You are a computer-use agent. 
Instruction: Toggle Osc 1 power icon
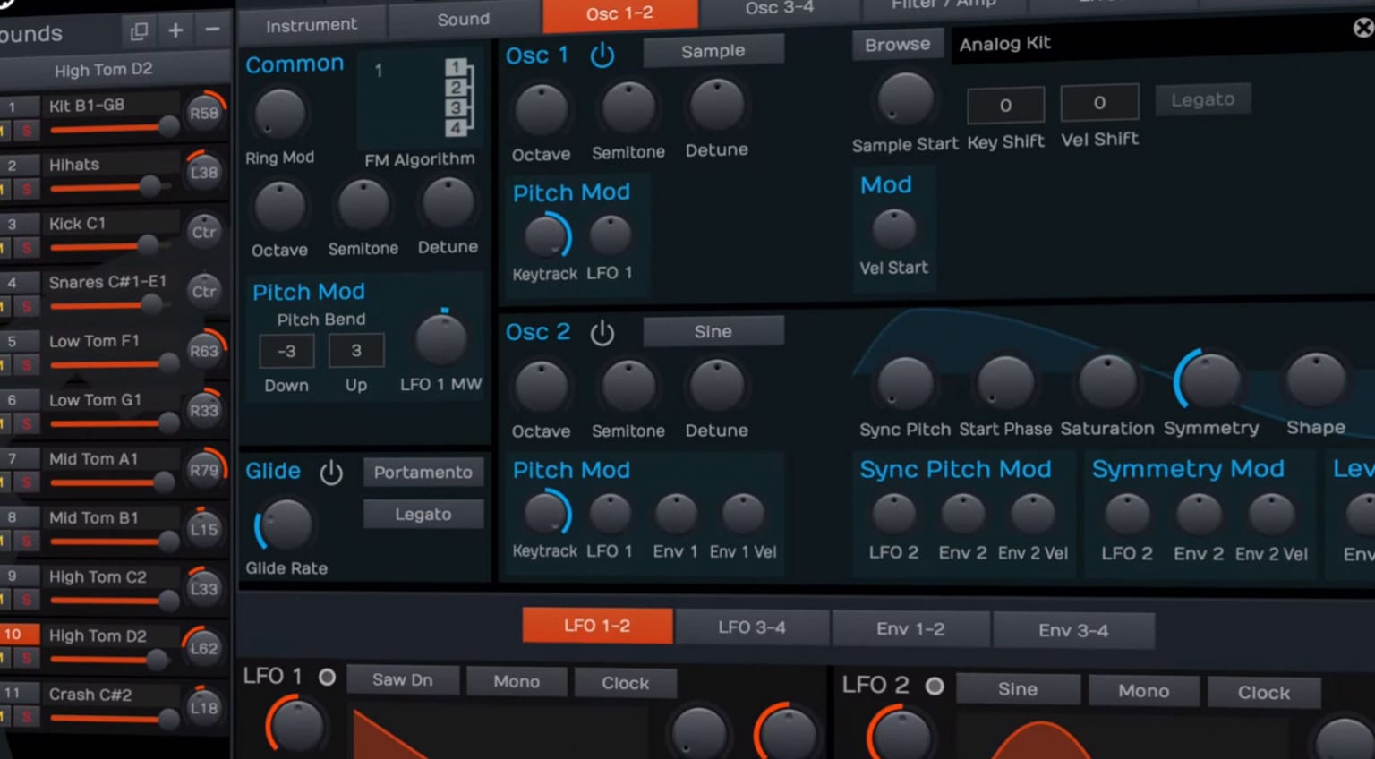602,55
